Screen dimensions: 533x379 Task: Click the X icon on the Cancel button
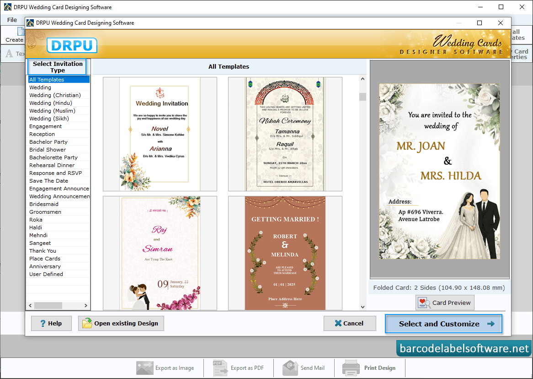click(338, 323)
